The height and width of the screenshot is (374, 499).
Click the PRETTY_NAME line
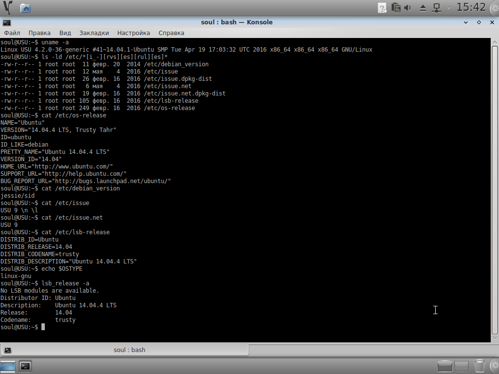point(55,152)
